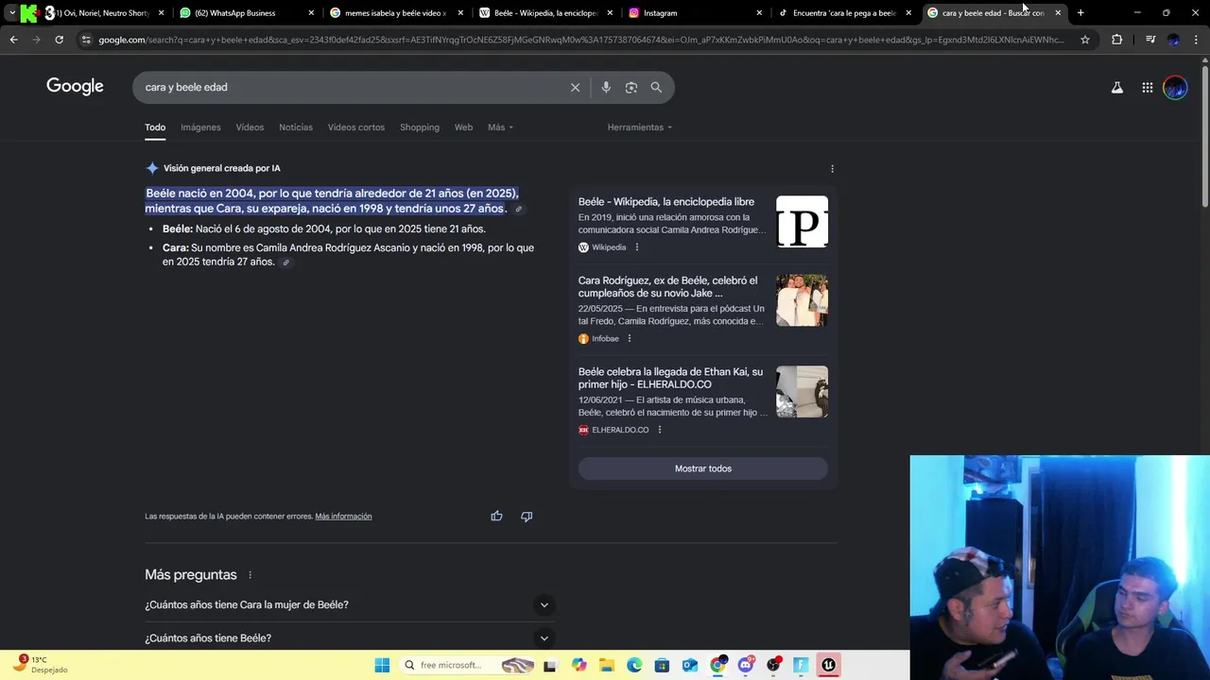Image resolution: width=1210 pixels, height=680 pixels.
Task: Switch to the Videos cortos tab
Action: click(356, 127)
